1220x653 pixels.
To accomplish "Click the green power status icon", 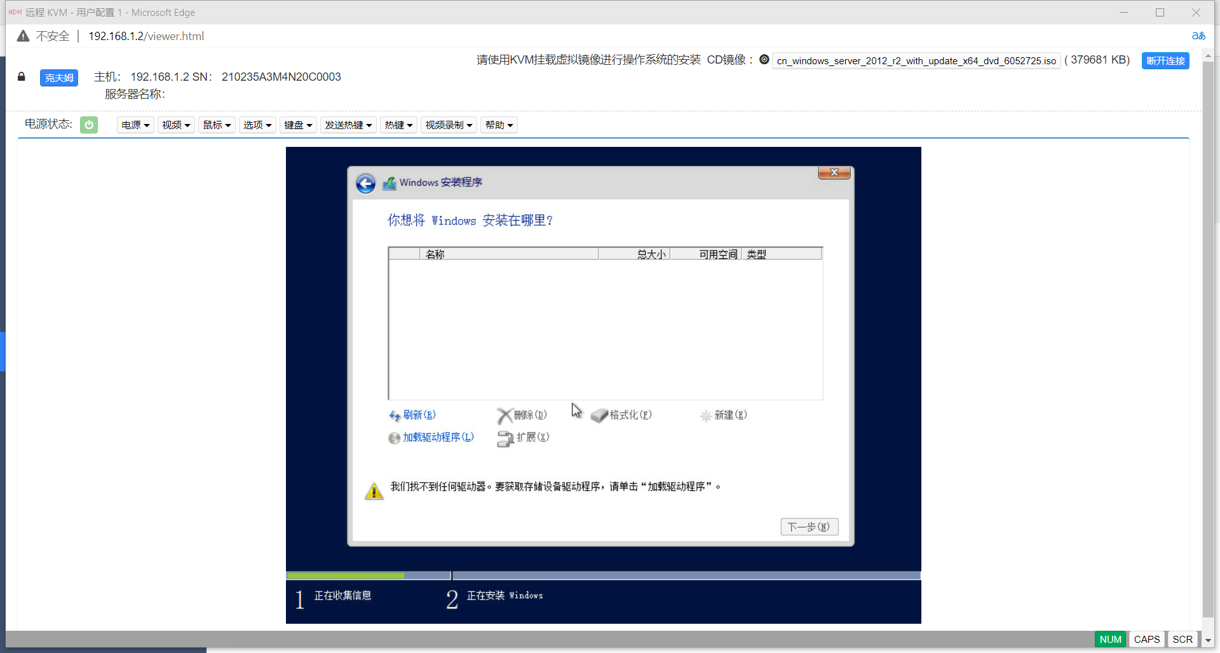I will coord(89,125).
